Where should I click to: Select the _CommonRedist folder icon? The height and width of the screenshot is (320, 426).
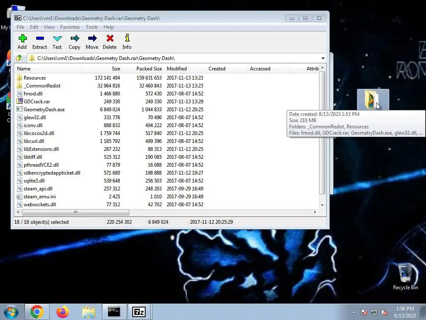(19, 85)
